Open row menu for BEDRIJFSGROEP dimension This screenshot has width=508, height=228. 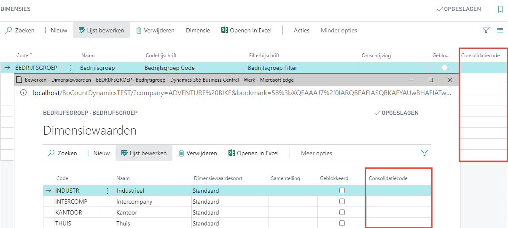pos(71,68)
